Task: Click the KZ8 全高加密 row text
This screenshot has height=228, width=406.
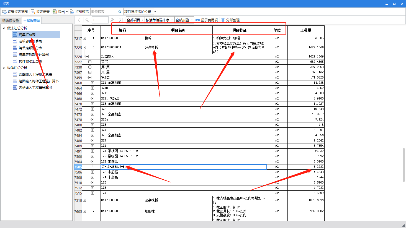Action: 111,135
